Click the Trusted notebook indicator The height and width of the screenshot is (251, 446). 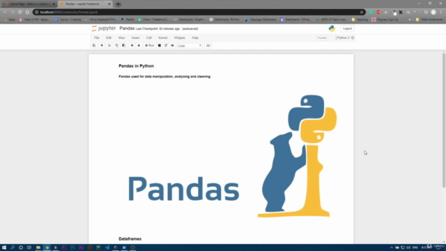tap(322, 38)
